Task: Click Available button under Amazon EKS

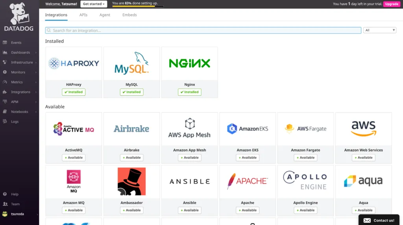Action: (248, 158)
